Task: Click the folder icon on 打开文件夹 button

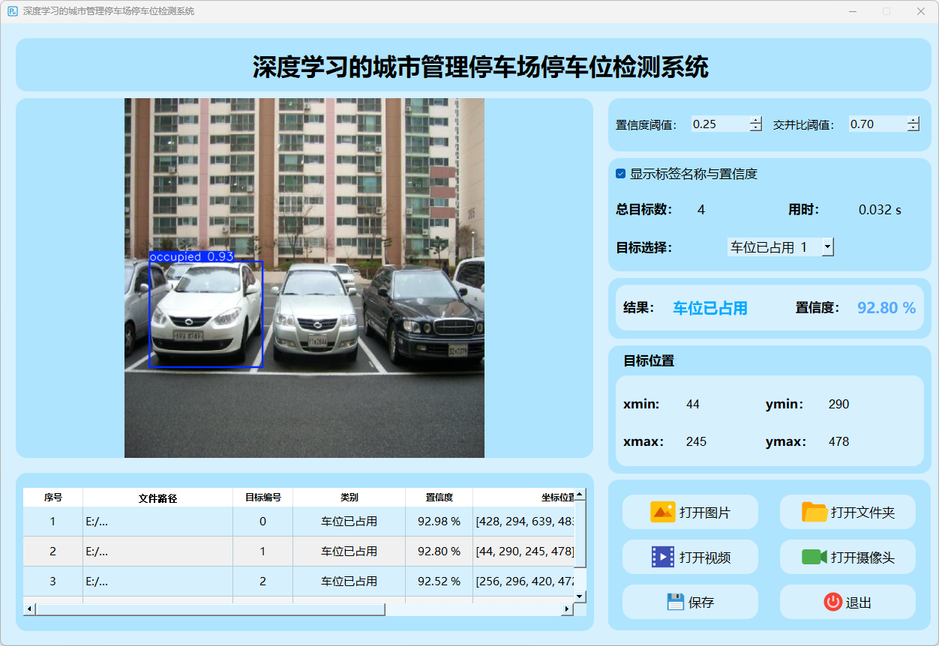Action: click(814, 512)
